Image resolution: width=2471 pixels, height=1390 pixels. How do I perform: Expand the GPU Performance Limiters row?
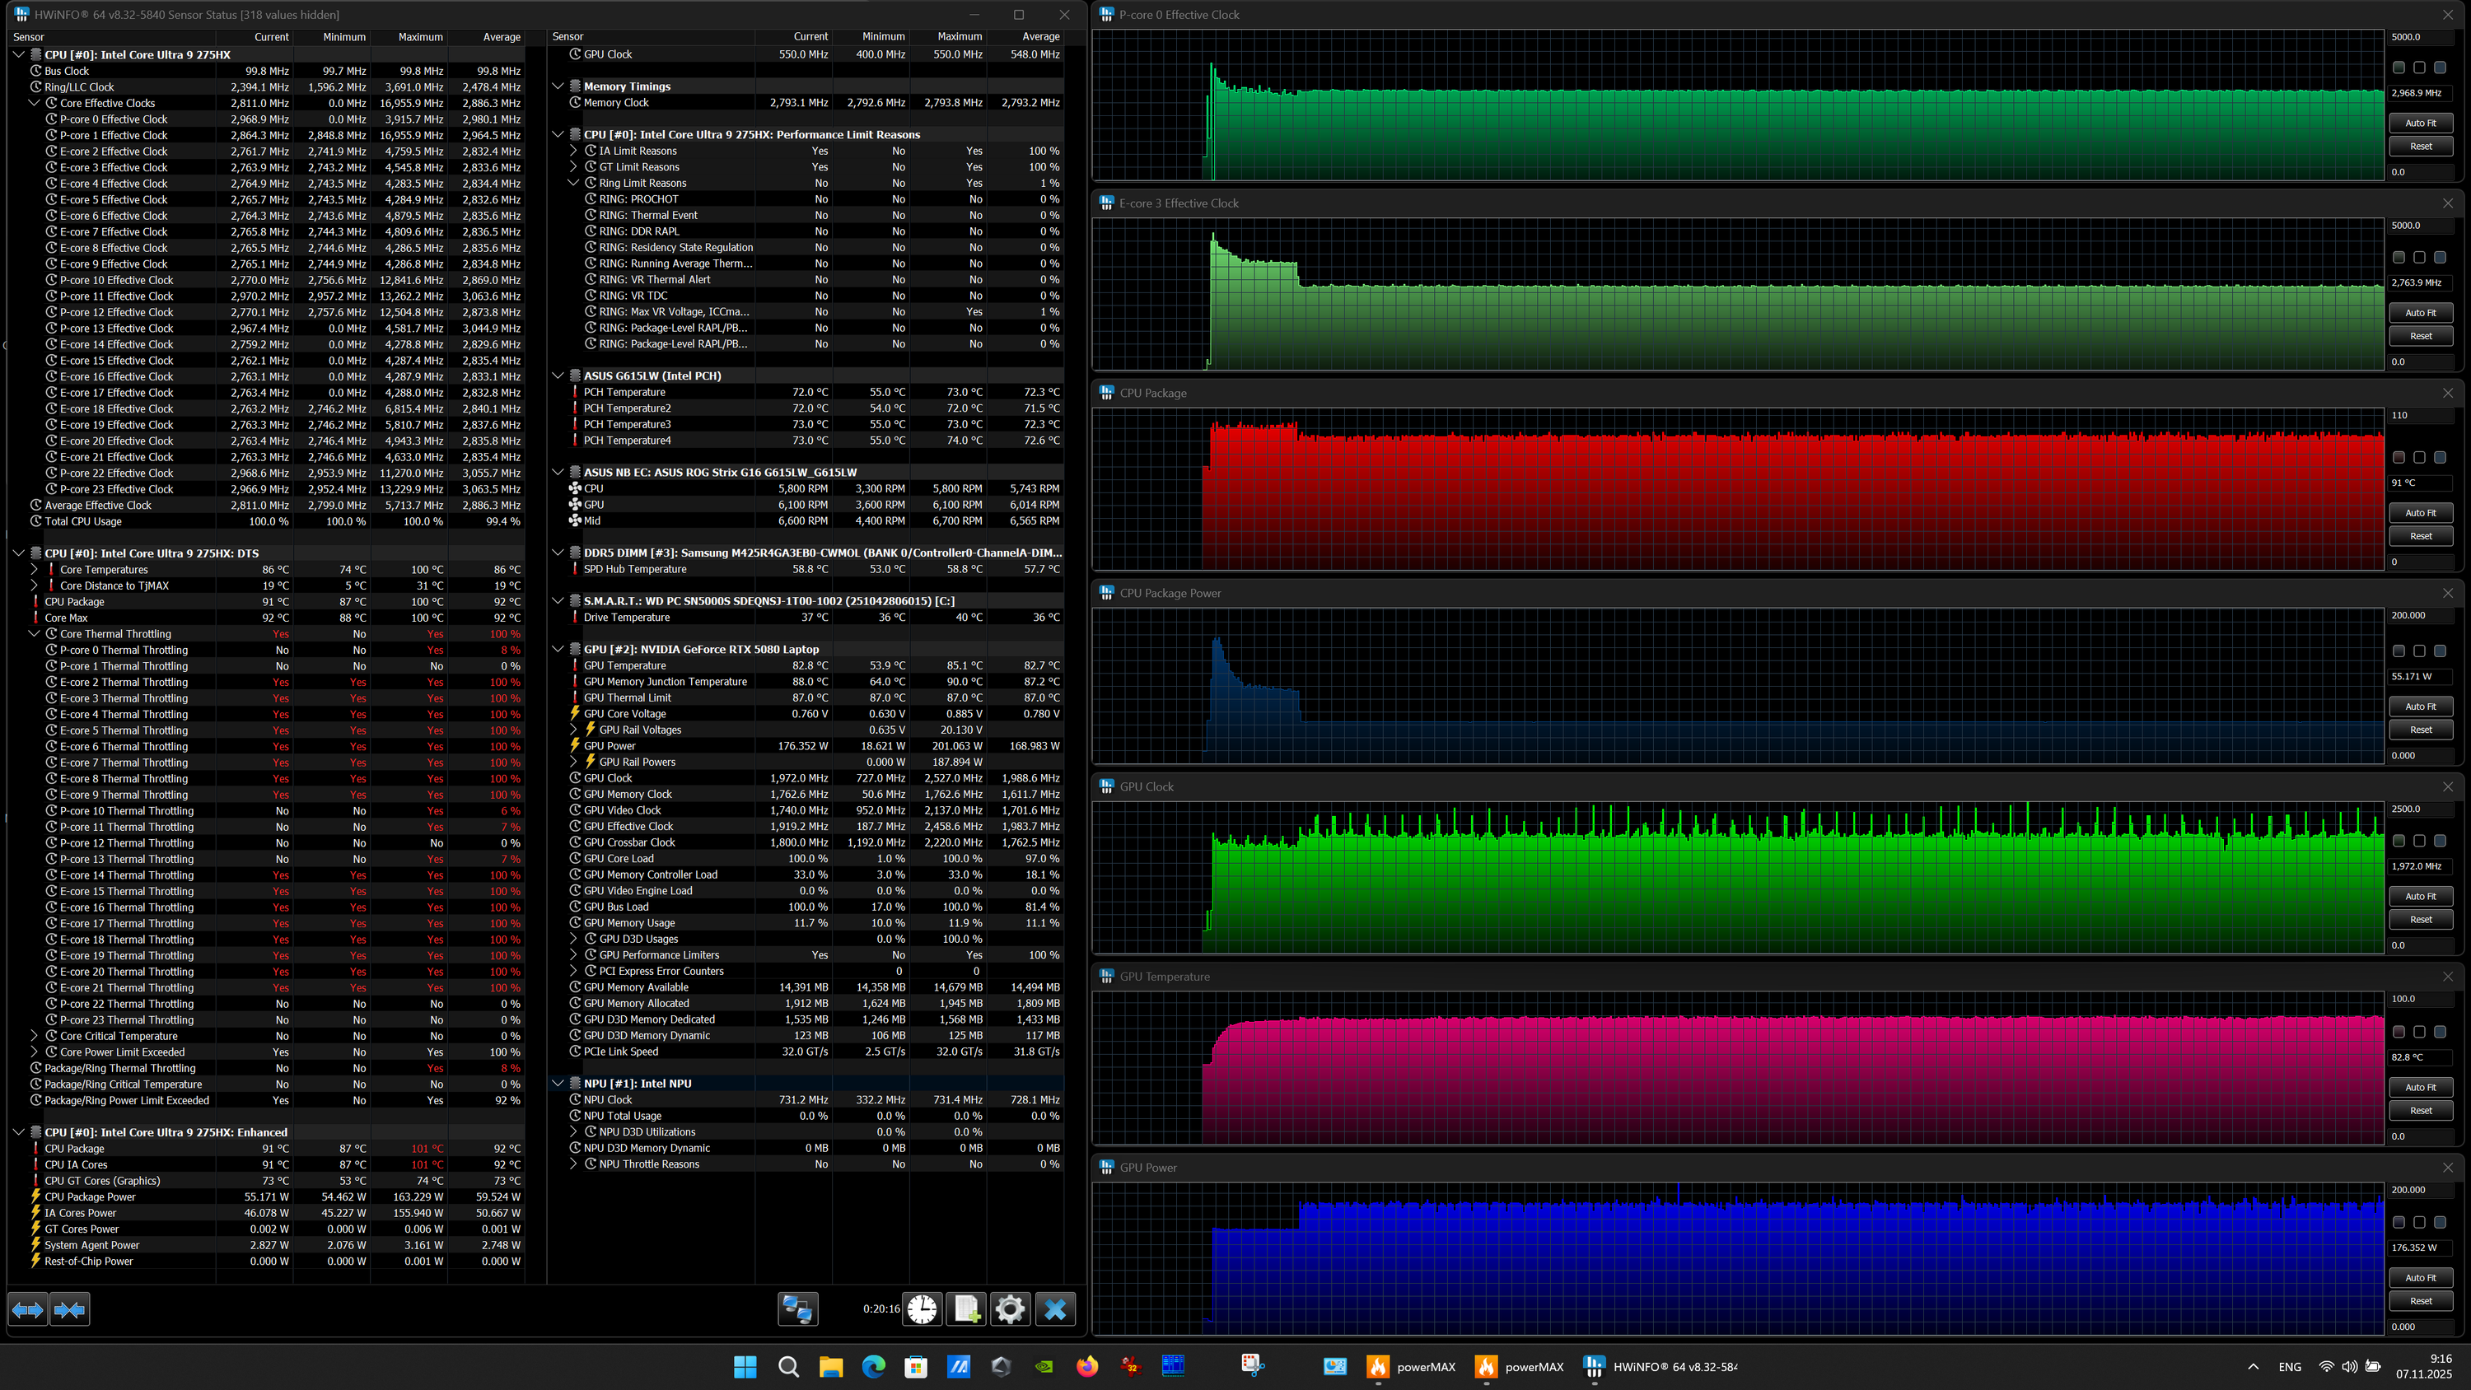click(573, 954)
